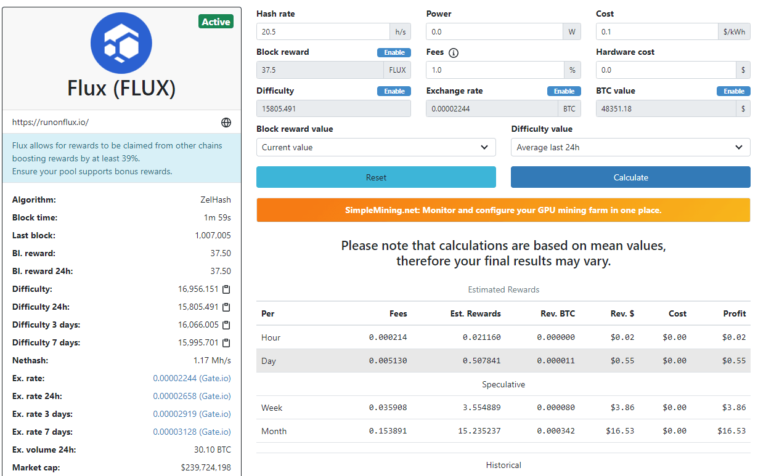The width and height of the screenshot is (758, 476).
Task: Click the Rev. BTC column header
Action: coord(558,313)
